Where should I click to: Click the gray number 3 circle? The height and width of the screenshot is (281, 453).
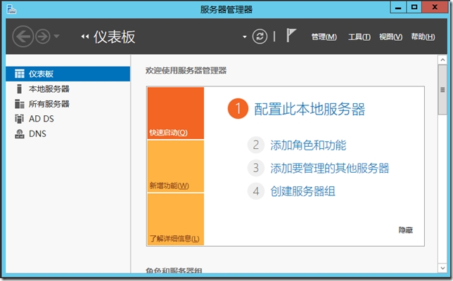[x=256, y=168]
